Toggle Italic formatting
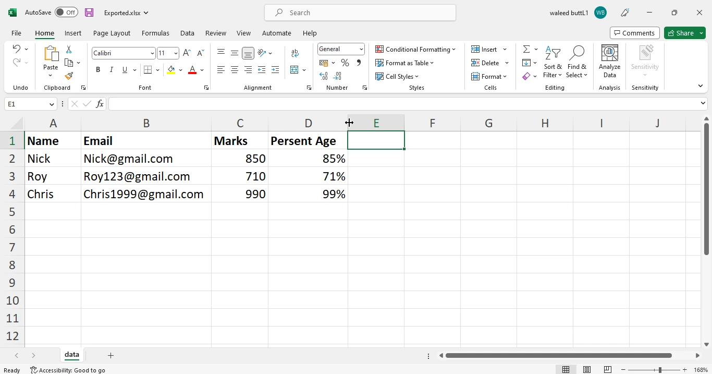712x374 pixels. tap(111, 70)
